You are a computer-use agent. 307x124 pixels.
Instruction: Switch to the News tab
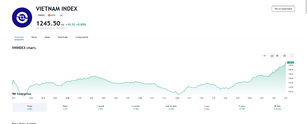tap(34, 37)
